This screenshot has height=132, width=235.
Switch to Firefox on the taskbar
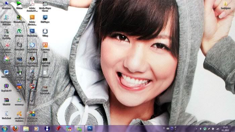coord(15,129)
